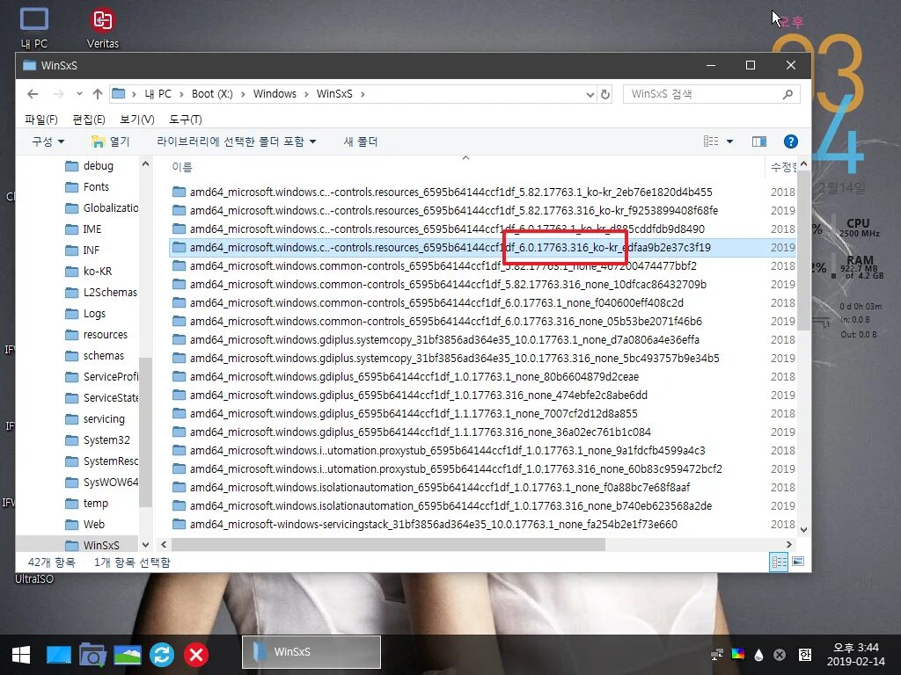Select folder ending 5.82.17763.316_ko-kr_f9253899408f68fe
901x675 pixels.
(x=444, y=211)
